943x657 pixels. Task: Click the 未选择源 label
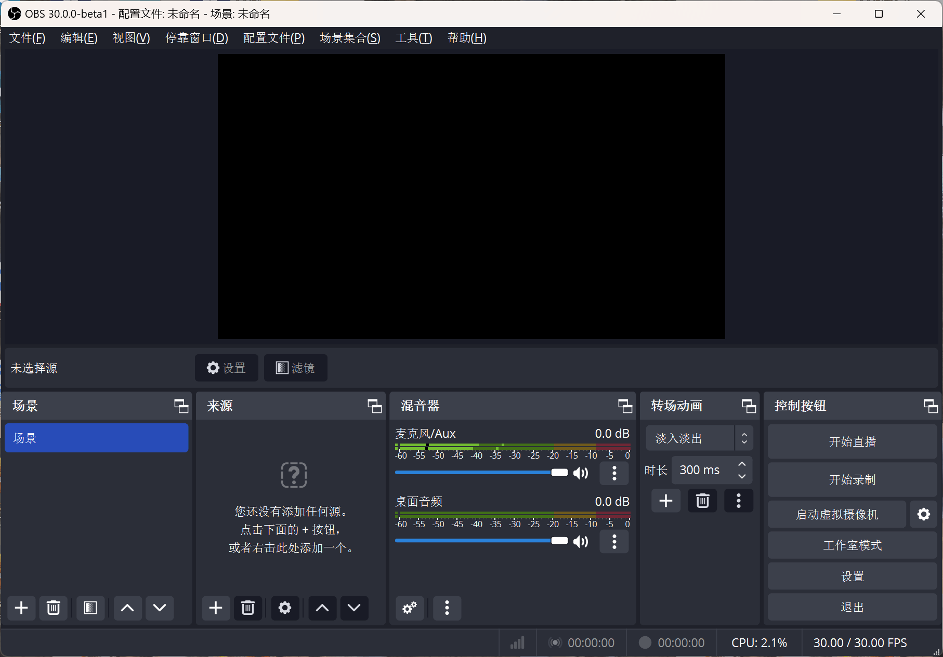coord(34,368)
